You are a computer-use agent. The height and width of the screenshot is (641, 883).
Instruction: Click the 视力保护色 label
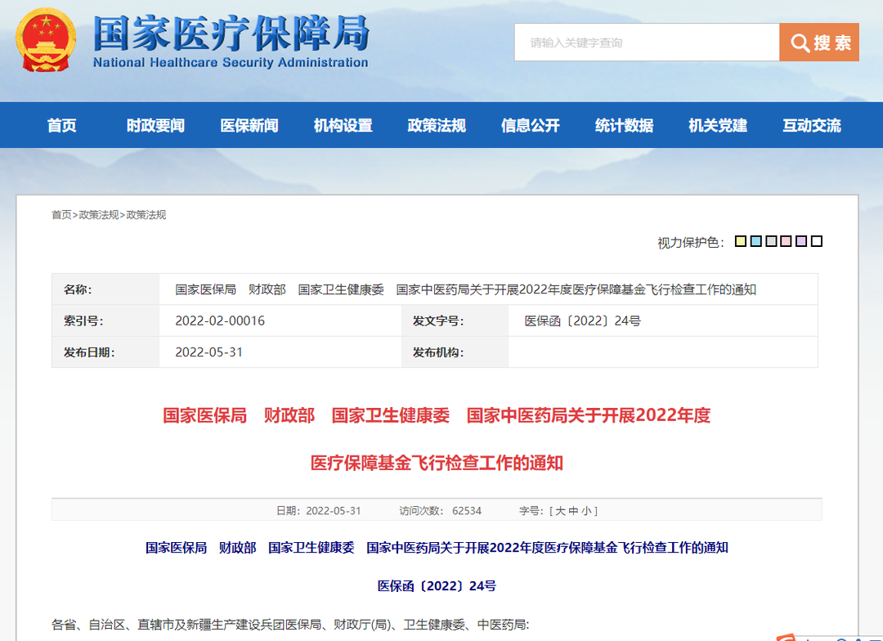[x=690, y=242]
